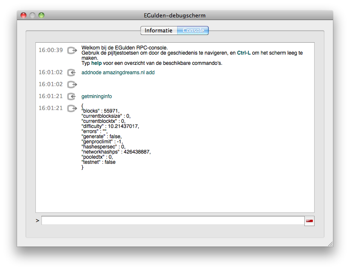Click the '"testnet" : false' line

99,162
